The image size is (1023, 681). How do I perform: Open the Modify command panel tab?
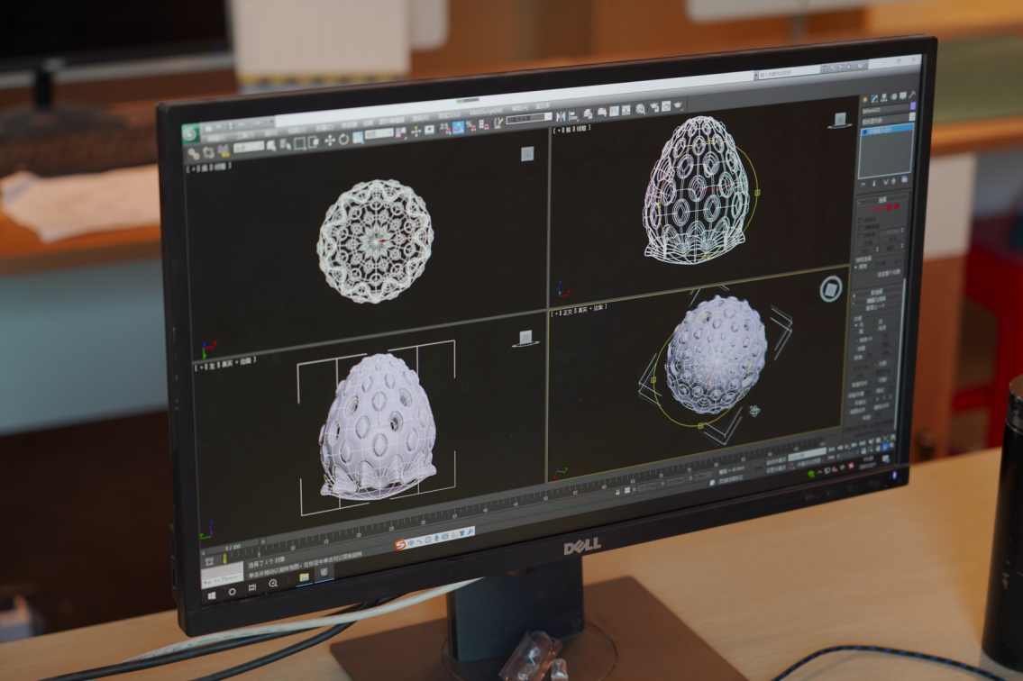(x=874, y=98)
